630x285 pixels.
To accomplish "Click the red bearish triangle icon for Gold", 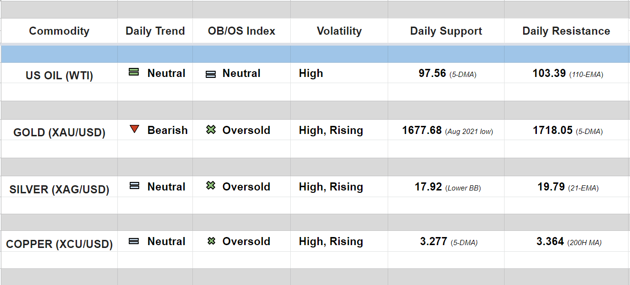I will [134, 129].
